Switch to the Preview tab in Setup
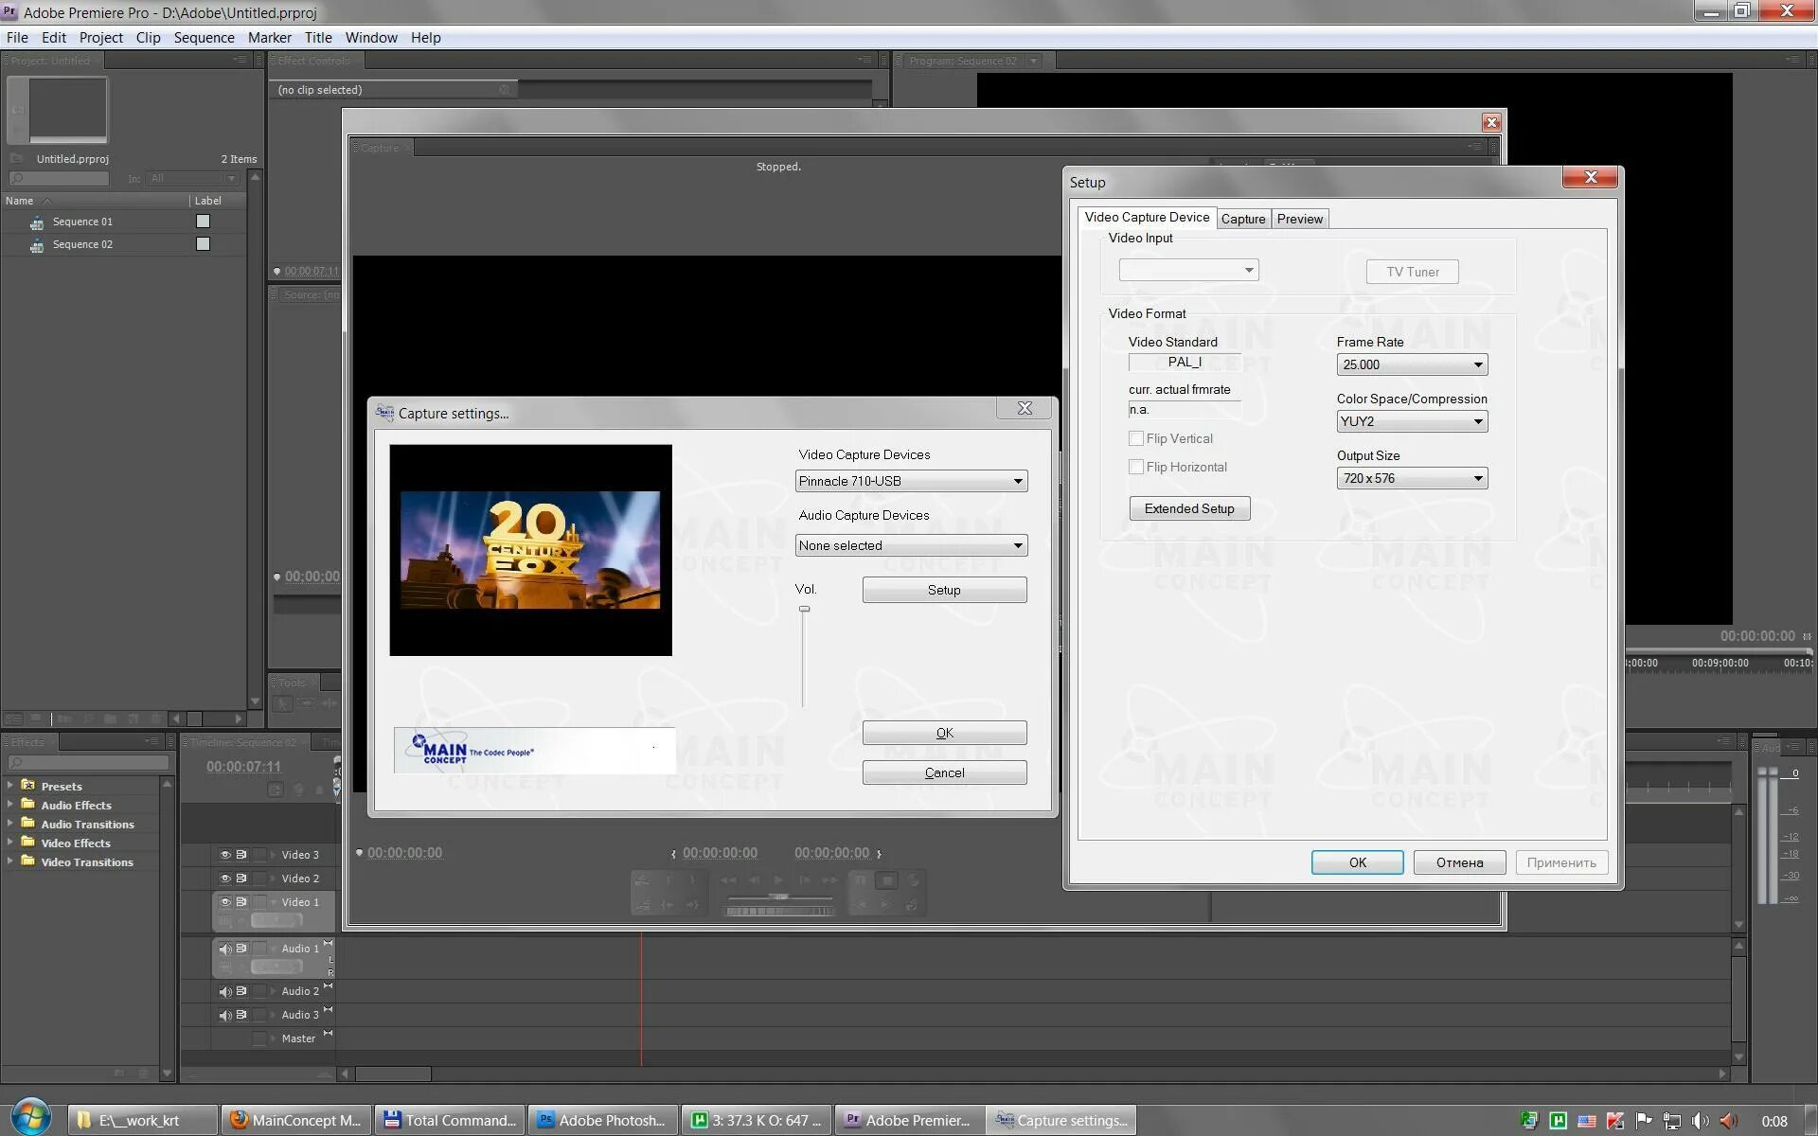The image size is (1818, 1136). pyautogui.click(x=1299, y=219)
